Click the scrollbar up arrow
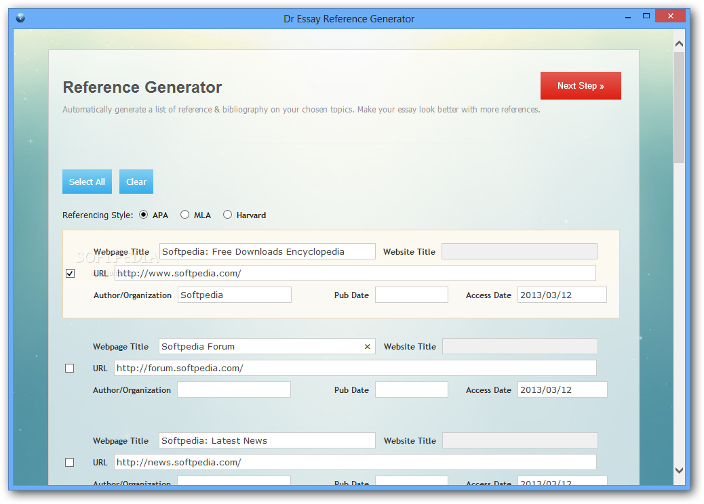The height and width of the screenshot is (504, 704). pos(680,44)
